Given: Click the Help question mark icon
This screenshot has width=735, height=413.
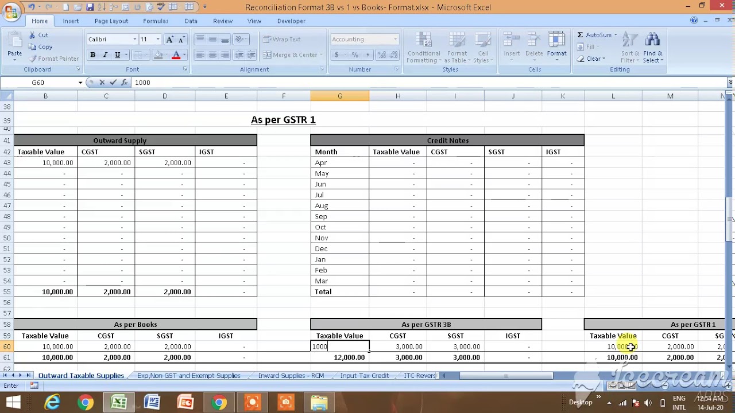Looking at the screenshot, I should 694,21.
